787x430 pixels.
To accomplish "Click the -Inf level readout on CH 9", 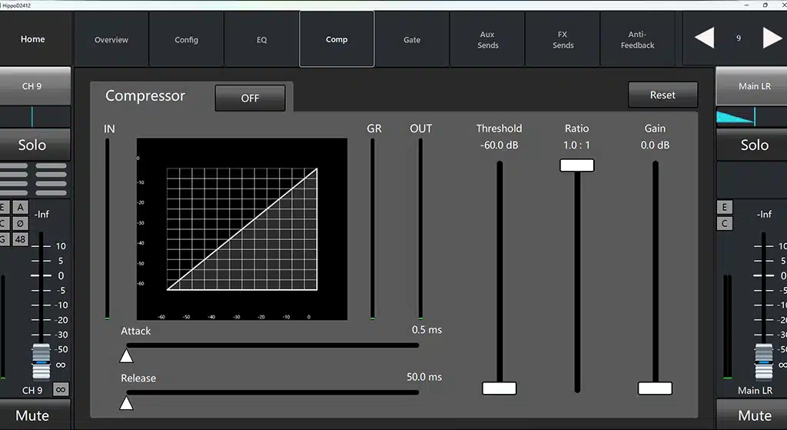I will [42, 214].
